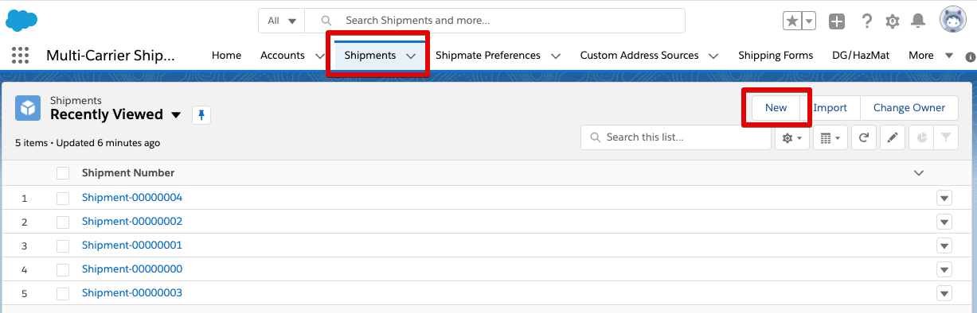977x313 pixels.
Task: Refresh the shipments list
Action: pyautogui.click(x=863, y=137)
